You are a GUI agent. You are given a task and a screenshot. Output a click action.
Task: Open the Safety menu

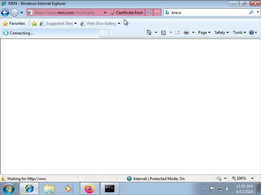pyautogui.click(x=221, y=32)
